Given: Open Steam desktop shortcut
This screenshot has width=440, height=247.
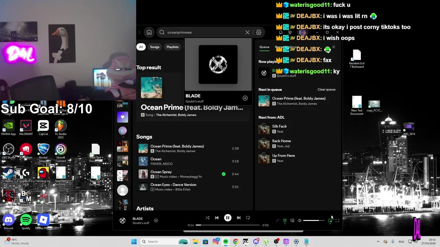Looking at the screenshot, I should pyautogui.click(x=8, y=175).
